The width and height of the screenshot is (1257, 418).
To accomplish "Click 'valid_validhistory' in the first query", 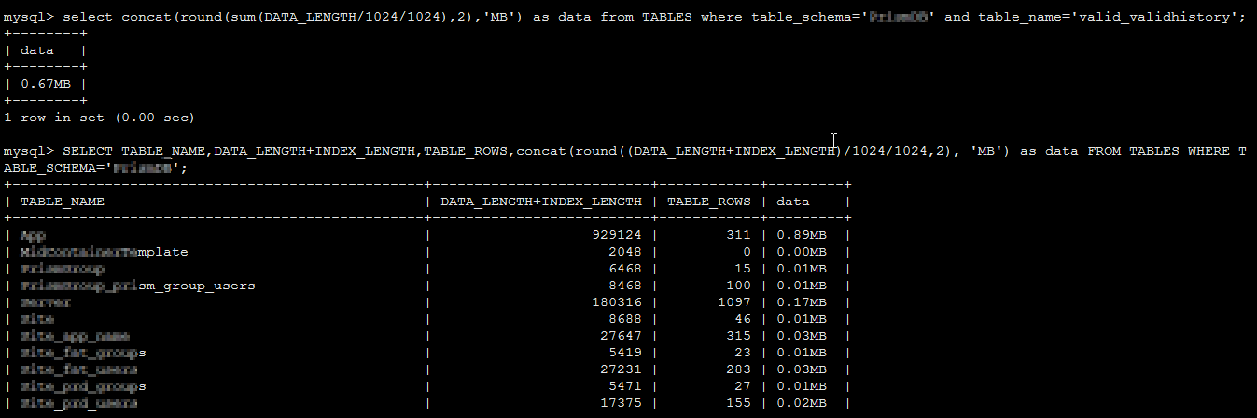I will click(x=1156, y=18).
